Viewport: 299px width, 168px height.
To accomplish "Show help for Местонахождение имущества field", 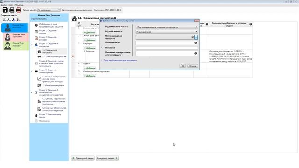I will coord(192,37).
